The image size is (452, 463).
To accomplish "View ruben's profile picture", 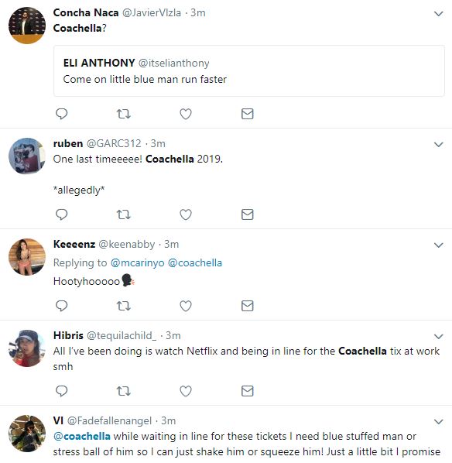I will 27,156.
